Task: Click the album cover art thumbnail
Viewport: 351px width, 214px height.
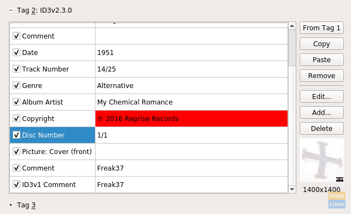Action: click(x=322, y=160)
